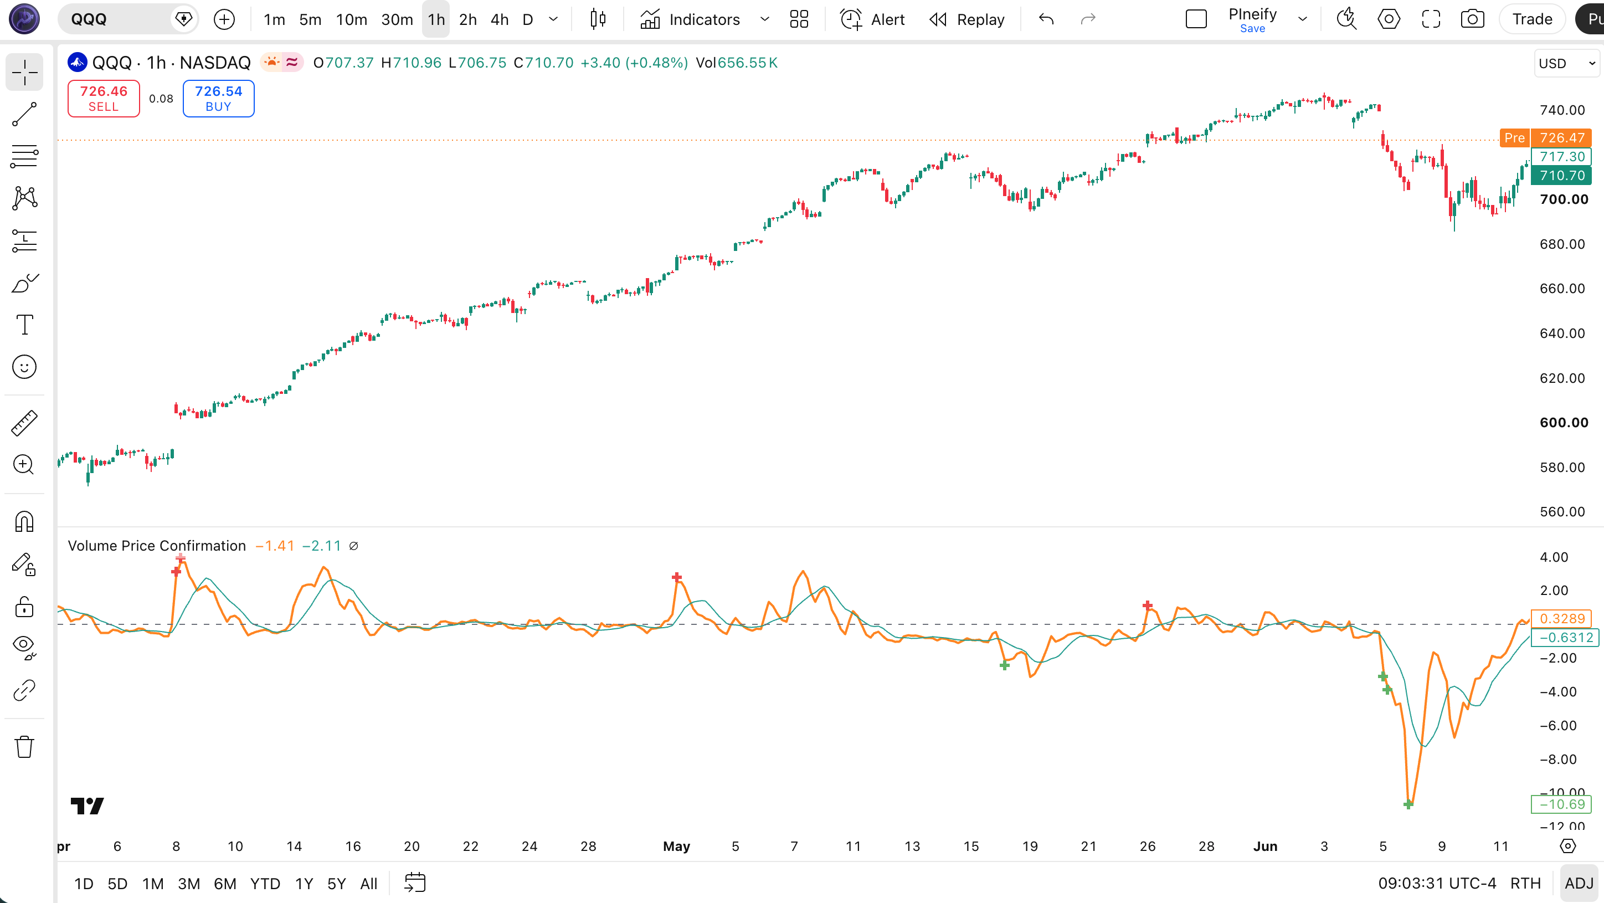The width and height of the screenshot is (1604, 903).
Task: Save the Plneify layout
Action: 1252,29
